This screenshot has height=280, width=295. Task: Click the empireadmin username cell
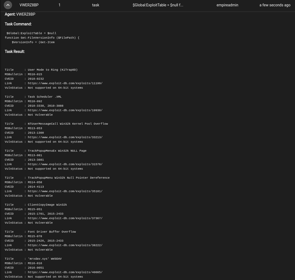[x=227, y=5]
